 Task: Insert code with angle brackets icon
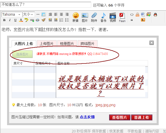point(132,14)
